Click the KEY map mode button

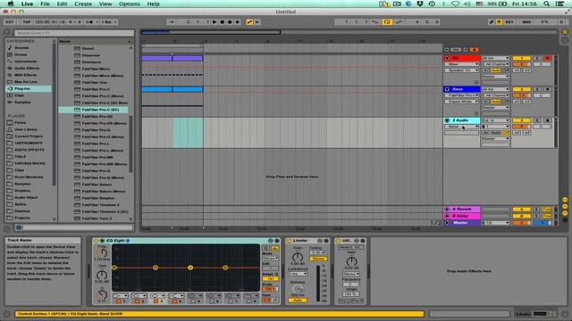coord(509,21)
